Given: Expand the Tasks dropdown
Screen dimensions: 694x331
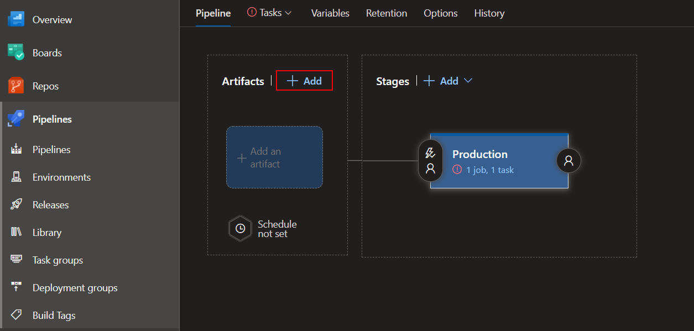Looking at the screenshot, I should pos(269,12).
